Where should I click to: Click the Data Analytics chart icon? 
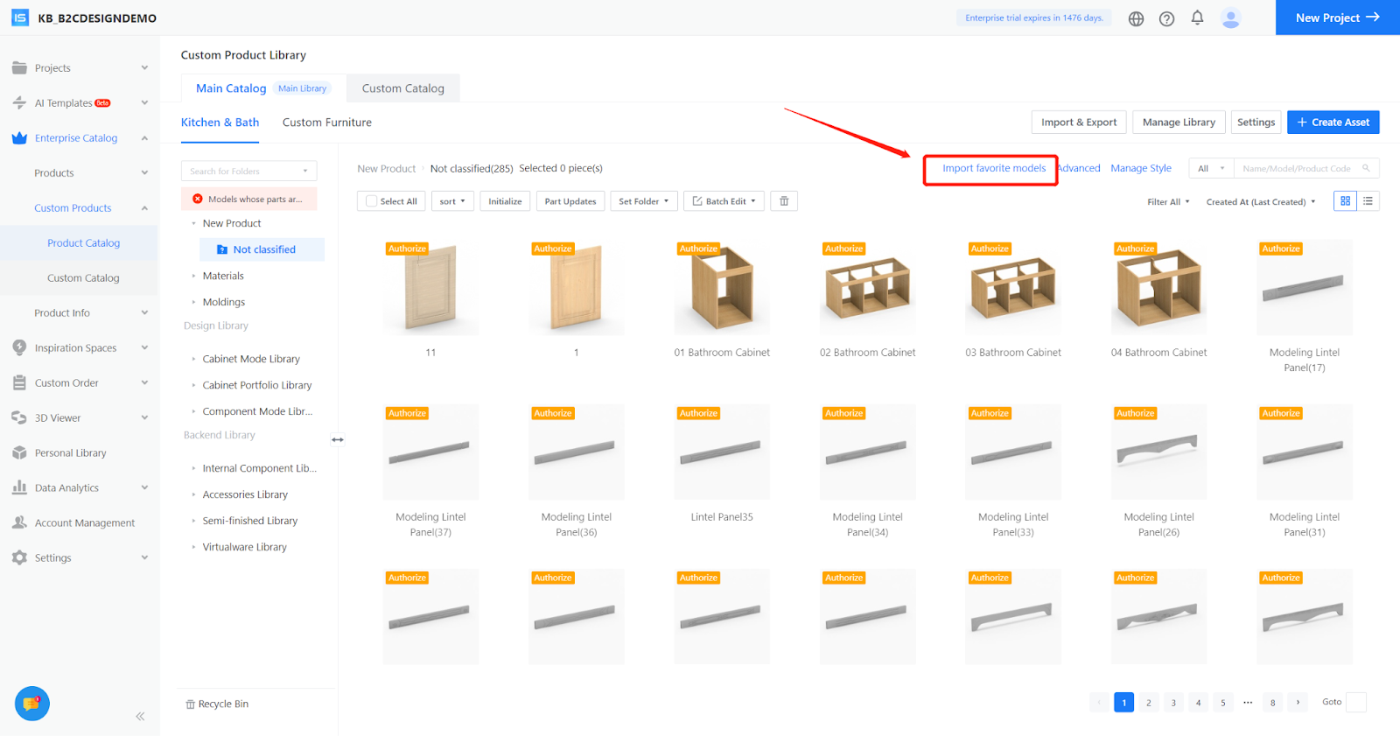[19, 487]
